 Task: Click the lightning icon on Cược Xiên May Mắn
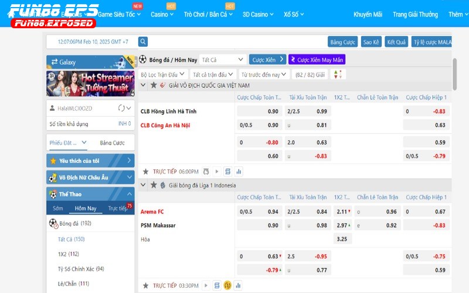coord(293,60)
